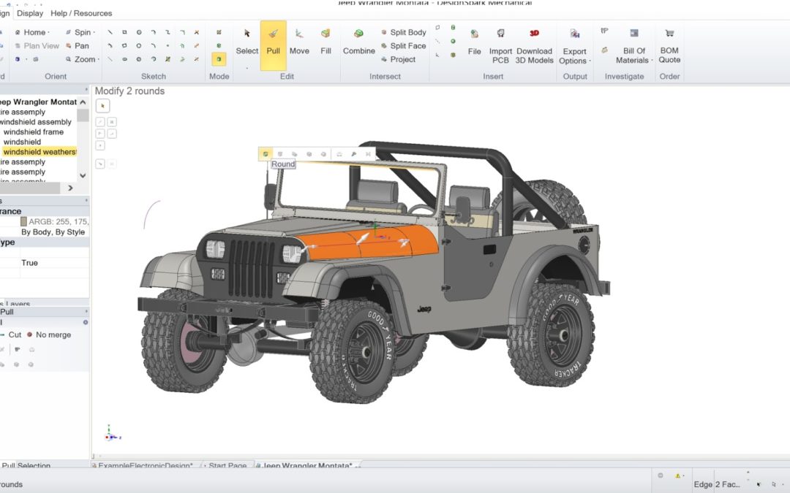Pick the Move tool
Viewport: 790px width, 493px height.
coord(299,41)
